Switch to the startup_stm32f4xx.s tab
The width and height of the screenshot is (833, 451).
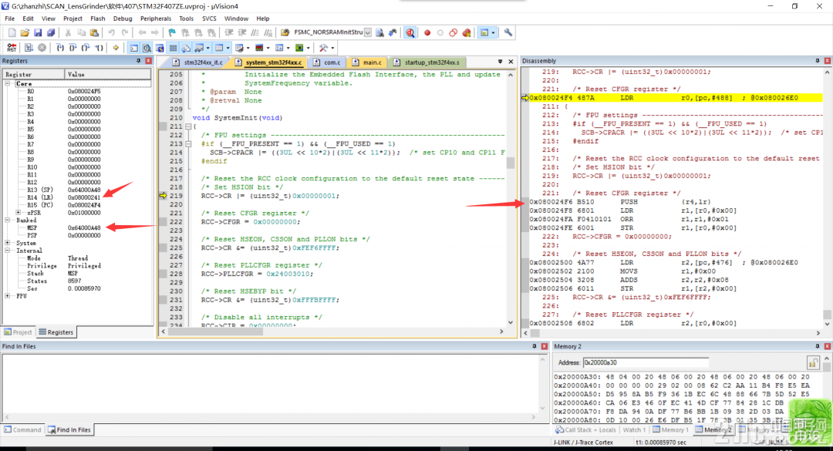[427, 62]
